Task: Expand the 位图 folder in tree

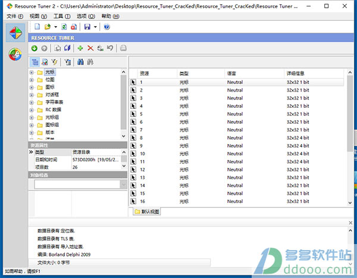Action: (x=32, y=80)
